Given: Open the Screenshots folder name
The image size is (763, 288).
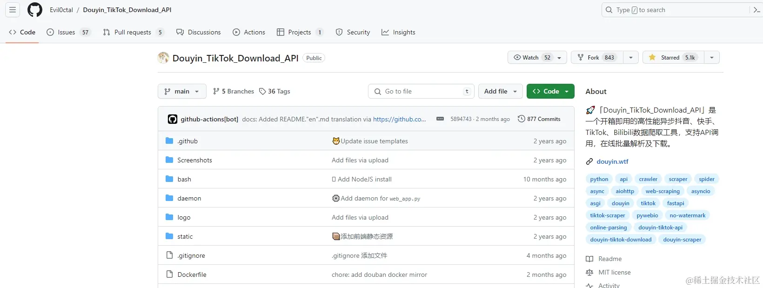Looking at the screenshot, I should [194, 160].
